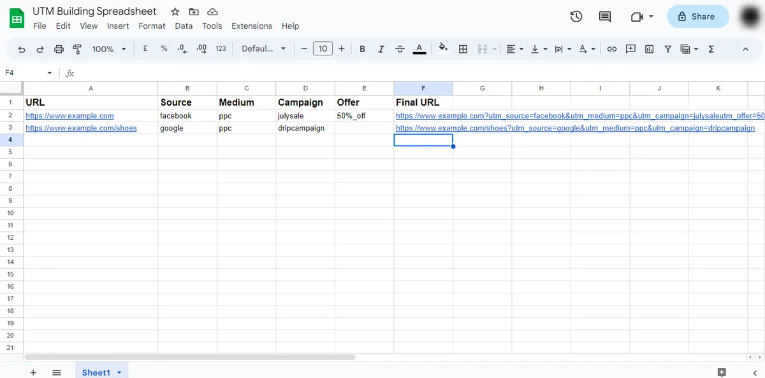The image size is (765, 378).
Task: Toggle italic formatting
Action: coord(381,48)
